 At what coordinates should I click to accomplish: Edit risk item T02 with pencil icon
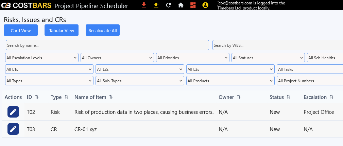(13, 112)
